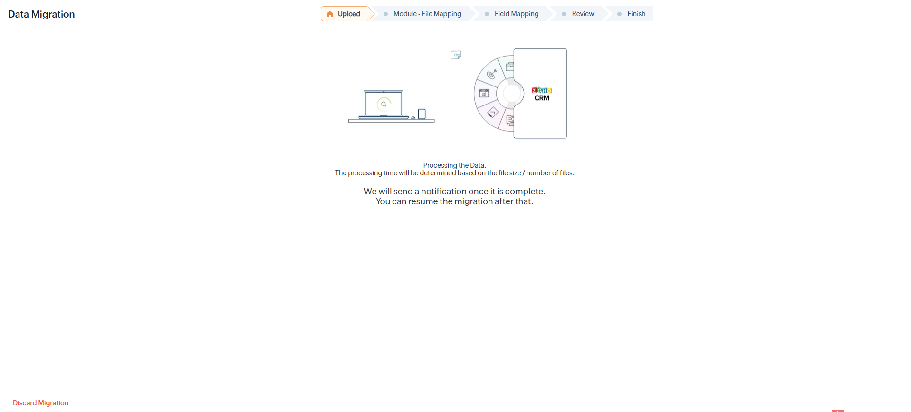Click the floating file note icon
Image resolution: width=911 pixels, height=412 pixels.
(456, 55)
